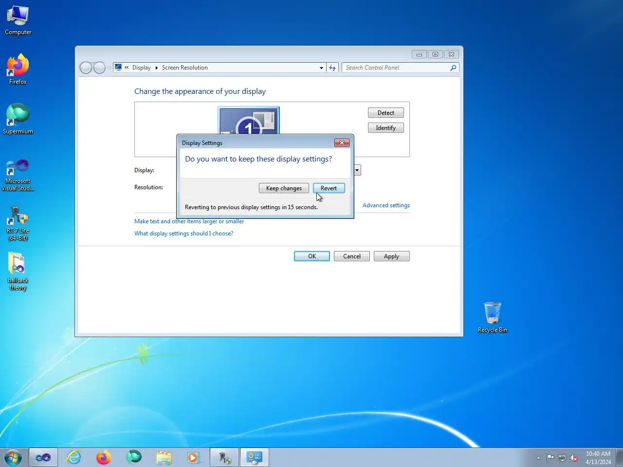Open Advanced settings link
The width and height of the screenshot is (623, 467).
coord(386,205)
